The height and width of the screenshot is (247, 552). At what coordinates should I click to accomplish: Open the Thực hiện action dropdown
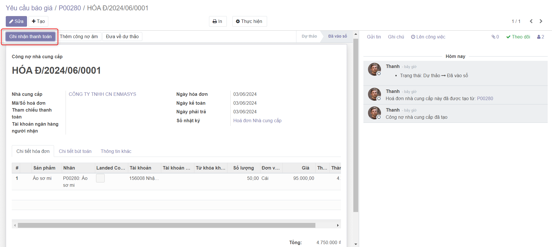tap(249, 21)
